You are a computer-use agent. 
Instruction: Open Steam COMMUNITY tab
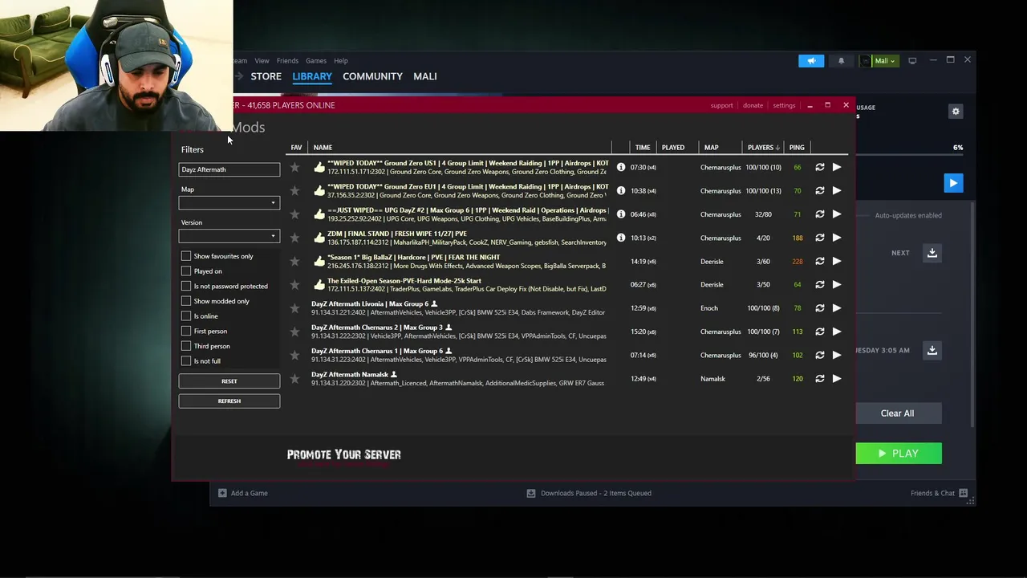pyautogui.click(x=372, y=76)
